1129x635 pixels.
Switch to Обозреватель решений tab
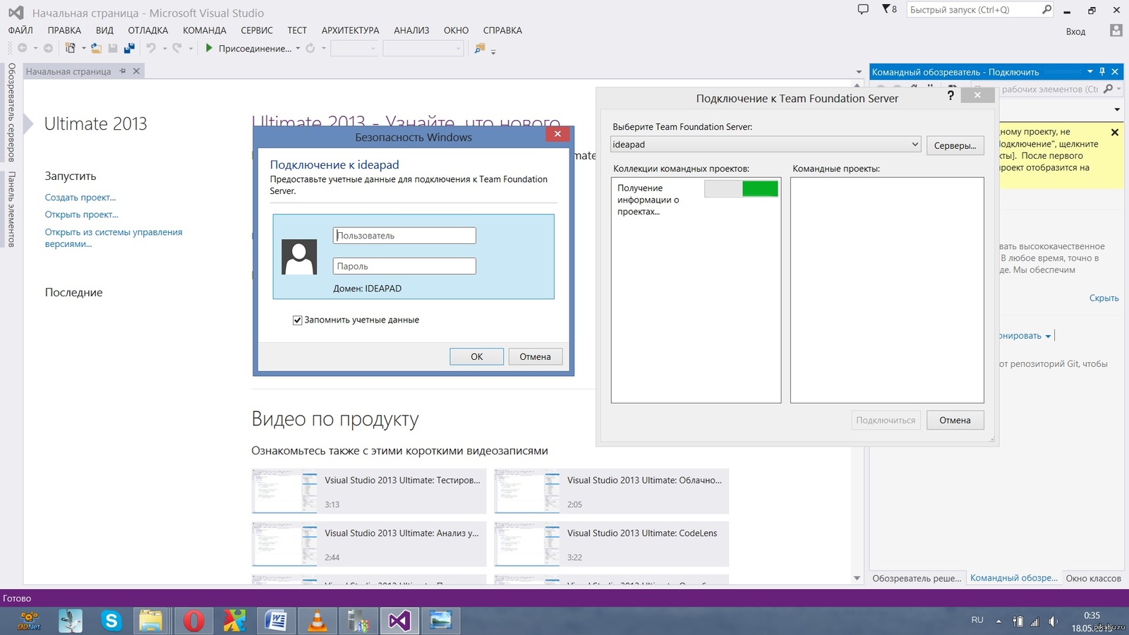click(917, 578)
